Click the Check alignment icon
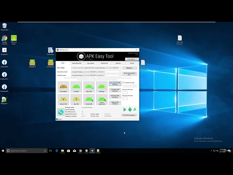Viewport: 233px width, 175px height. 102,100
